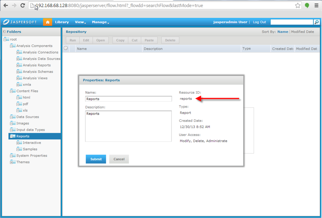Open the View dropdown menu

80,22
